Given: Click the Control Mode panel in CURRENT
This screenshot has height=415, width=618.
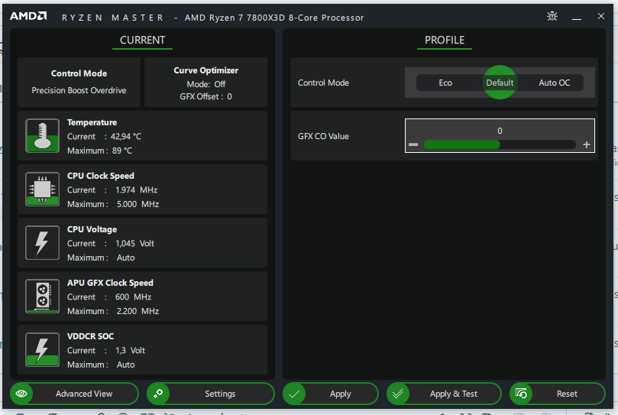Looking at the screenshot, I should [79, 82].
